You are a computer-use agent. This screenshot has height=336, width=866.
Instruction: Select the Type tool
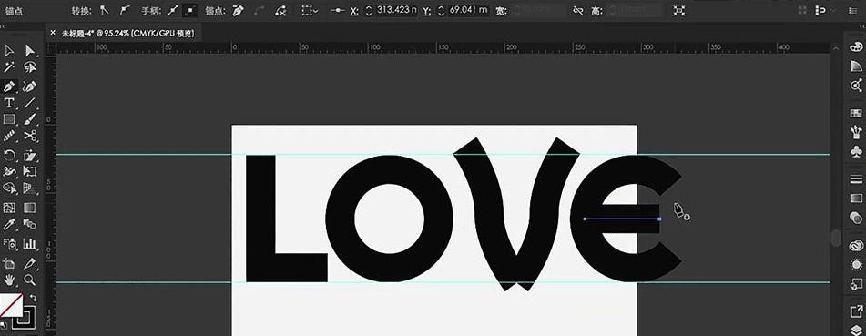[x=9, y=103]
